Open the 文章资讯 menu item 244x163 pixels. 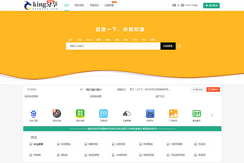point(94,5)
